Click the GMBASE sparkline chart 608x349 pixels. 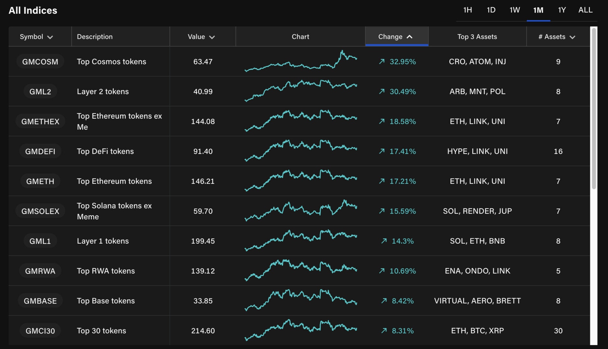point(301,301)
